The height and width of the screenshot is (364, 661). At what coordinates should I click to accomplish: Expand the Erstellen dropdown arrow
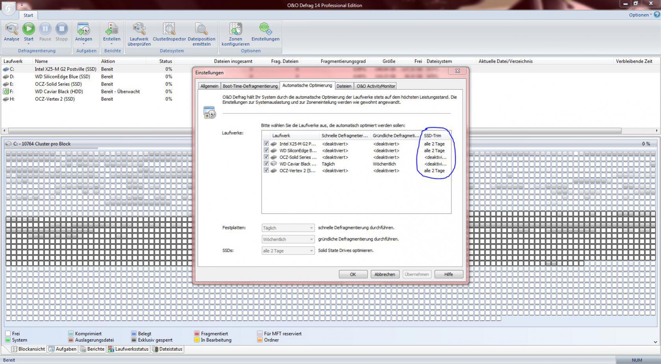tap(112, 44)
